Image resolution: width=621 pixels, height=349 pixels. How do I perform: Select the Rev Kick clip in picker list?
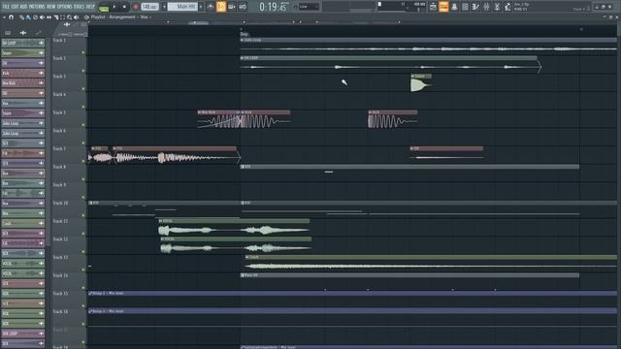(x=23, y=83)
